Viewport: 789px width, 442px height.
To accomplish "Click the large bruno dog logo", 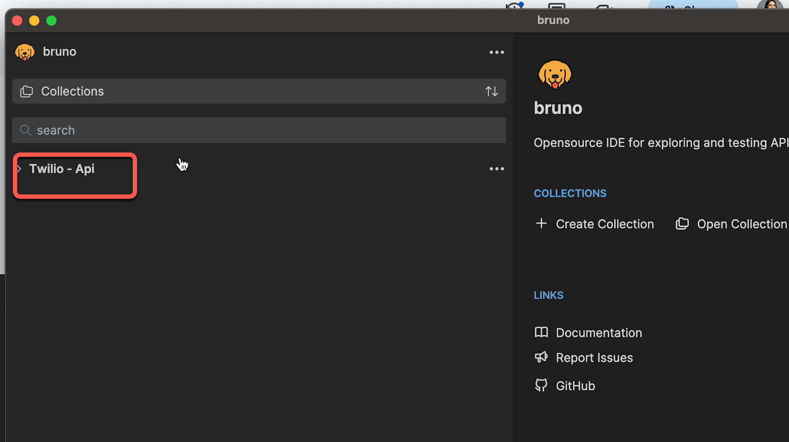I will click(x=555, y=74).
